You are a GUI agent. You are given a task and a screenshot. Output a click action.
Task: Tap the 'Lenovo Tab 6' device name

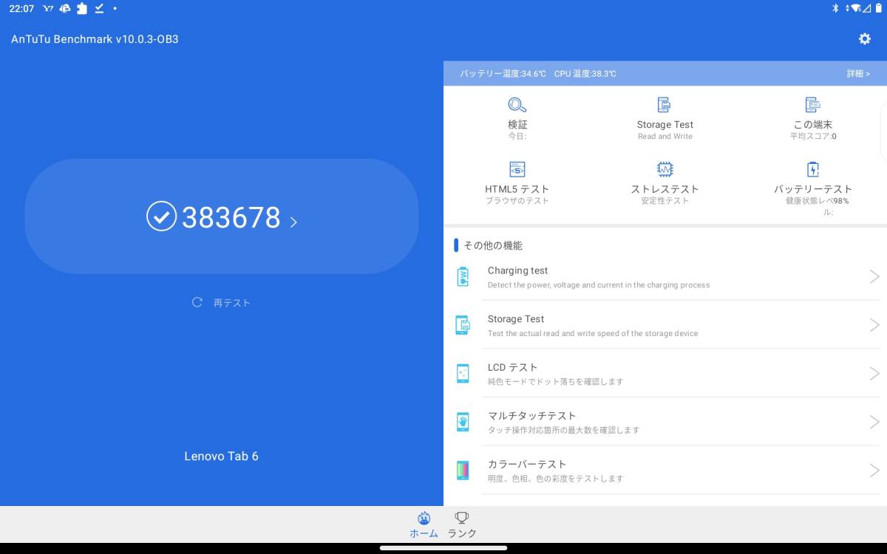tap(221, 456)
